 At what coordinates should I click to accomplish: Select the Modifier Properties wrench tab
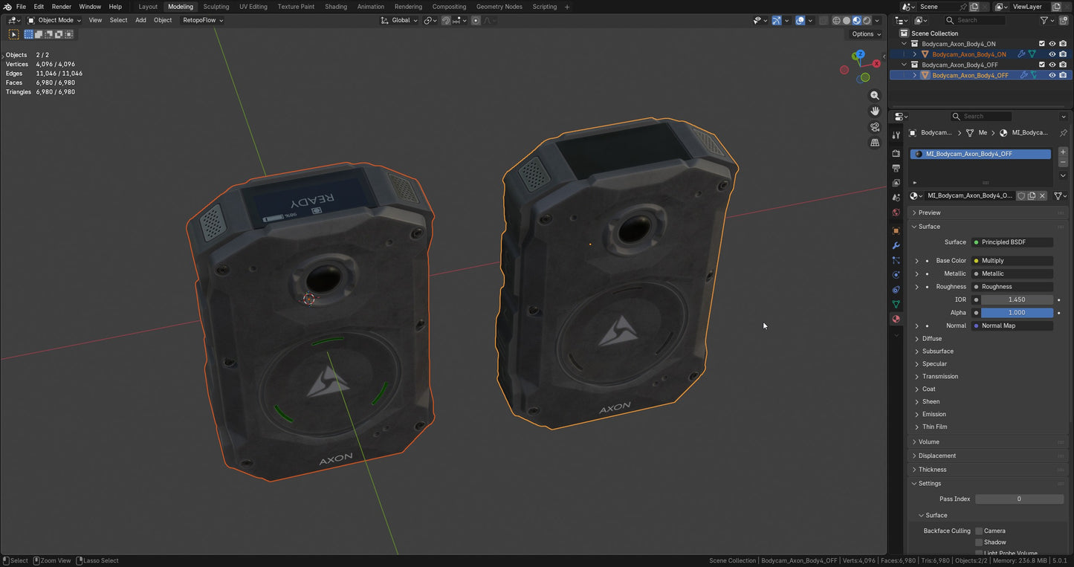[x=896, y=245]
